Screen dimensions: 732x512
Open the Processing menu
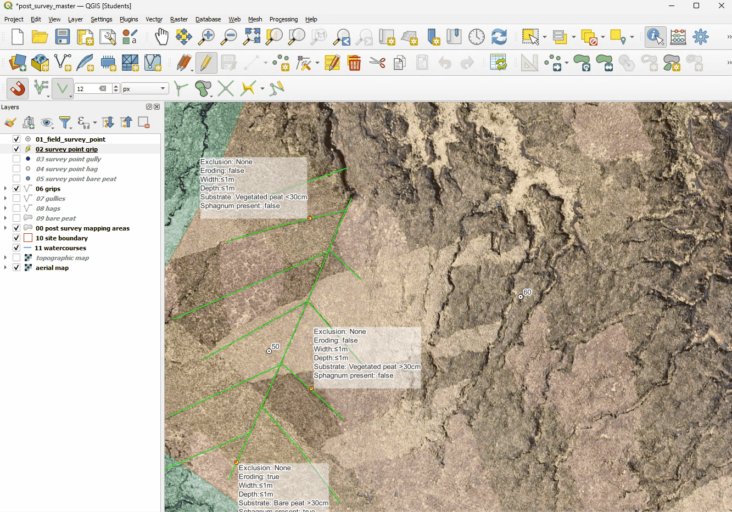tap(283, 19)
